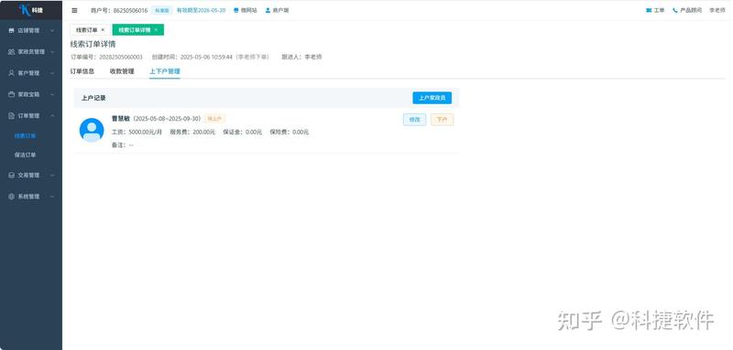The image size is (733, 350).
Task: Click the 线索订单详情 page title
Action: (93, 44)
